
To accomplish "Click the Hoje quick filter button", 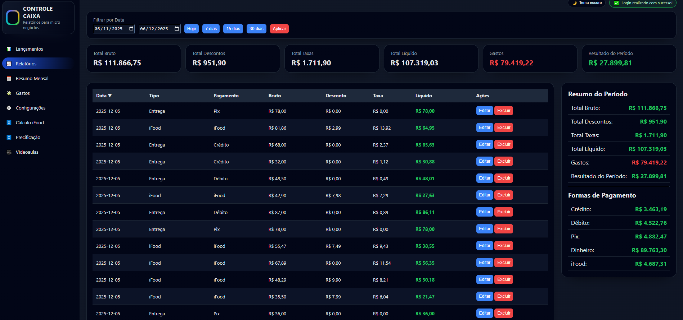I will pyautogui.click(x=191, y=29).
